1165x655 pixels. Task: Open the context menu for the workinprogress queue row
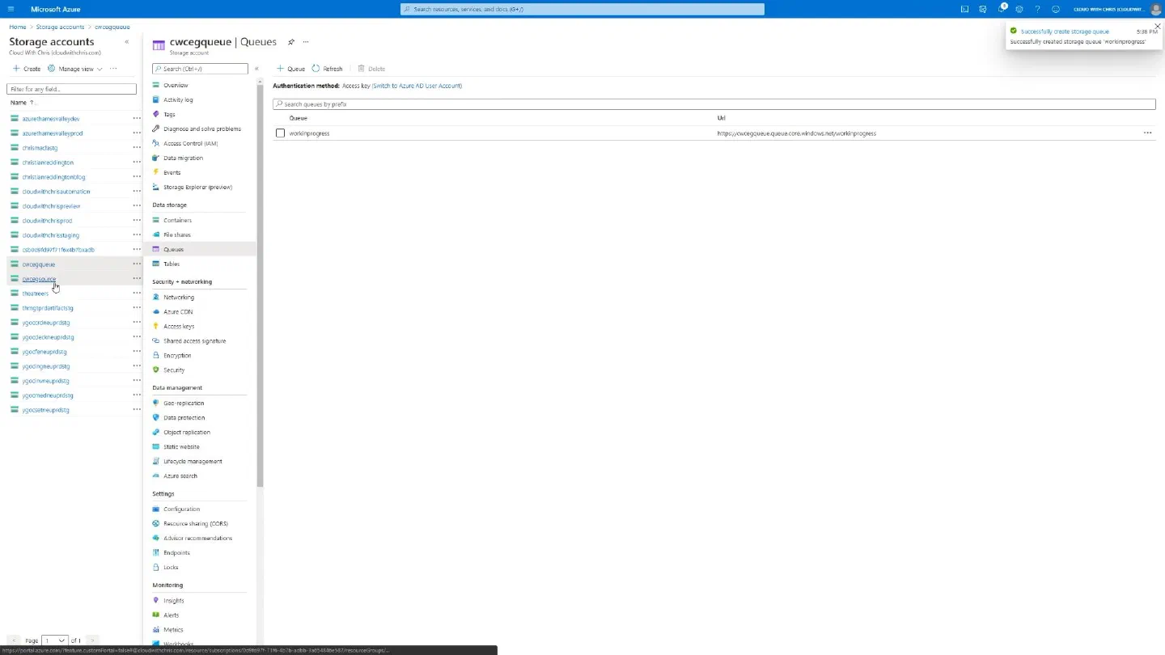coord(1147,133)
